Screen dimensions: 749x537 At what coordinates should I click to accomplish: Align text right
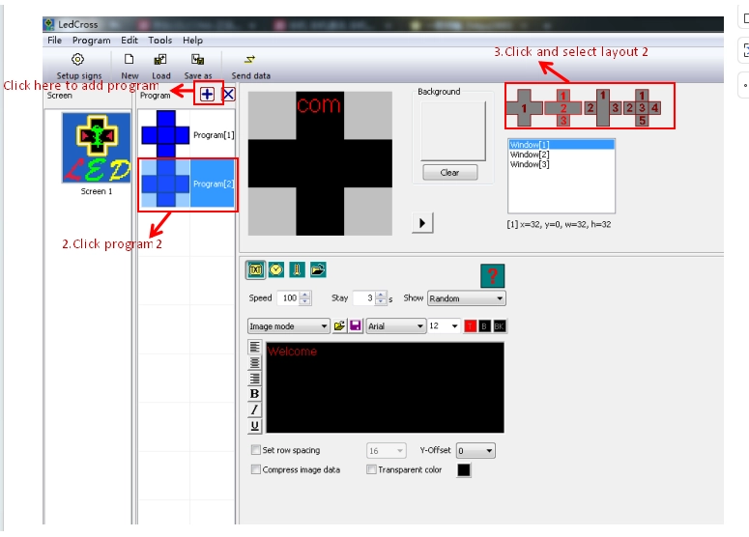click(254, 378)
